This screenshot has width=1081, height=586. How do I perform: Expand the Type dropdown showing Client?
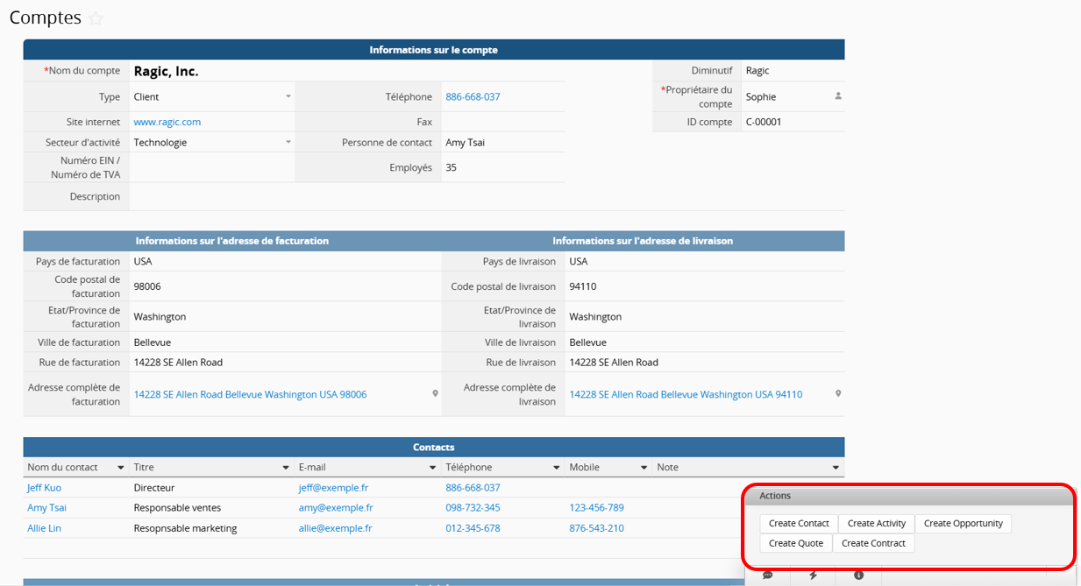pyautogui.click(x=288, y=96)
